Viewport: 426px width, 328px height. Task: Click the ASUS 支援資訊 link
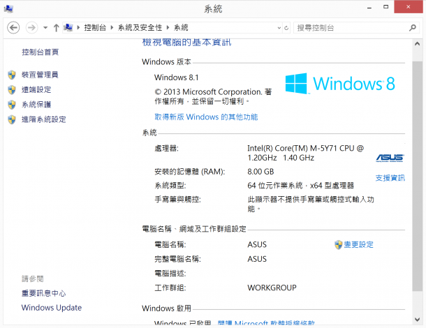(390, 178)
